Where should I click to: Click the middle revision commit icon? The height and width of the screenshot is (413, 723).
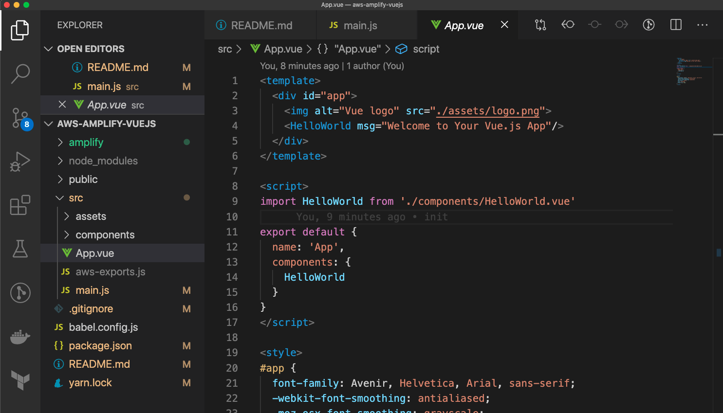594,24
